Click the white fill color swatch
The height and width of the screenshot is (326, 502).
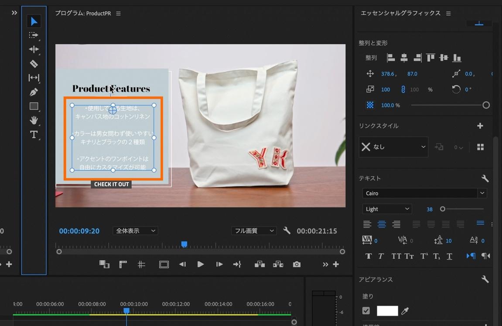(387, 311)
